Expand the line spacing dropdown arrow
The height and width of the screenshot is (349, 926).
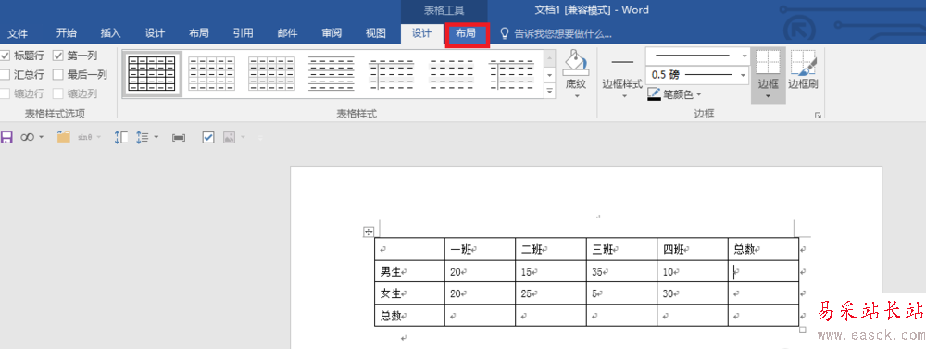coord(156,138)
